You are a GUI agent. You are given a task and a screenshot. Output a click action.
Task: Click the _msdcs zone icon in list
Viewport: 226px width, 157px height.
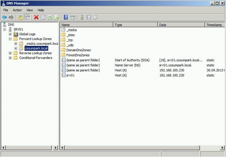pyautogui.click(x=63, y=30)
